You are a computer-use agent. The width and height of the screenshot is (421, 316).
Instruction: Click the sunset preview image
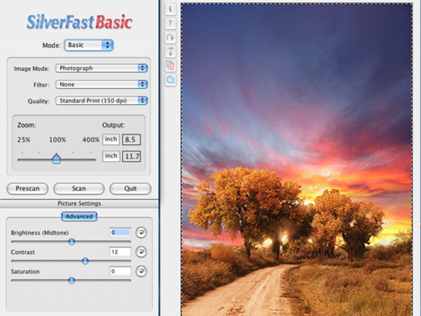[297, 160]
